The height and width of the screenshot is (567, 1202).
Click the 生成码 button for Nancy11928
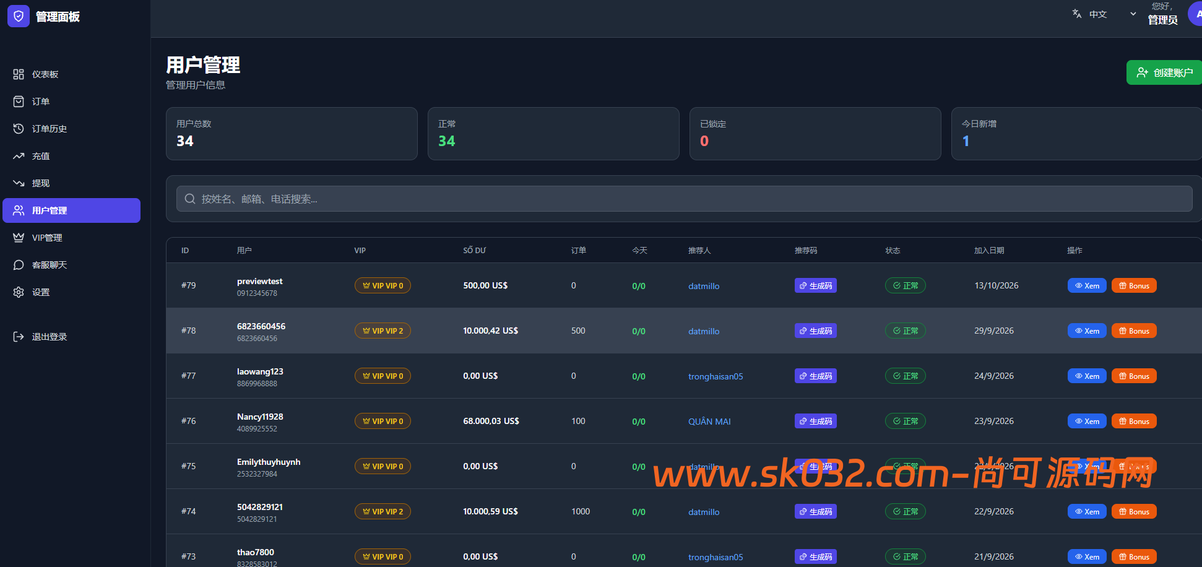(x=816, y=421)
